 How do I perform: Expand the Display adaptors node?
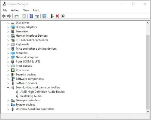click(8, 27)
